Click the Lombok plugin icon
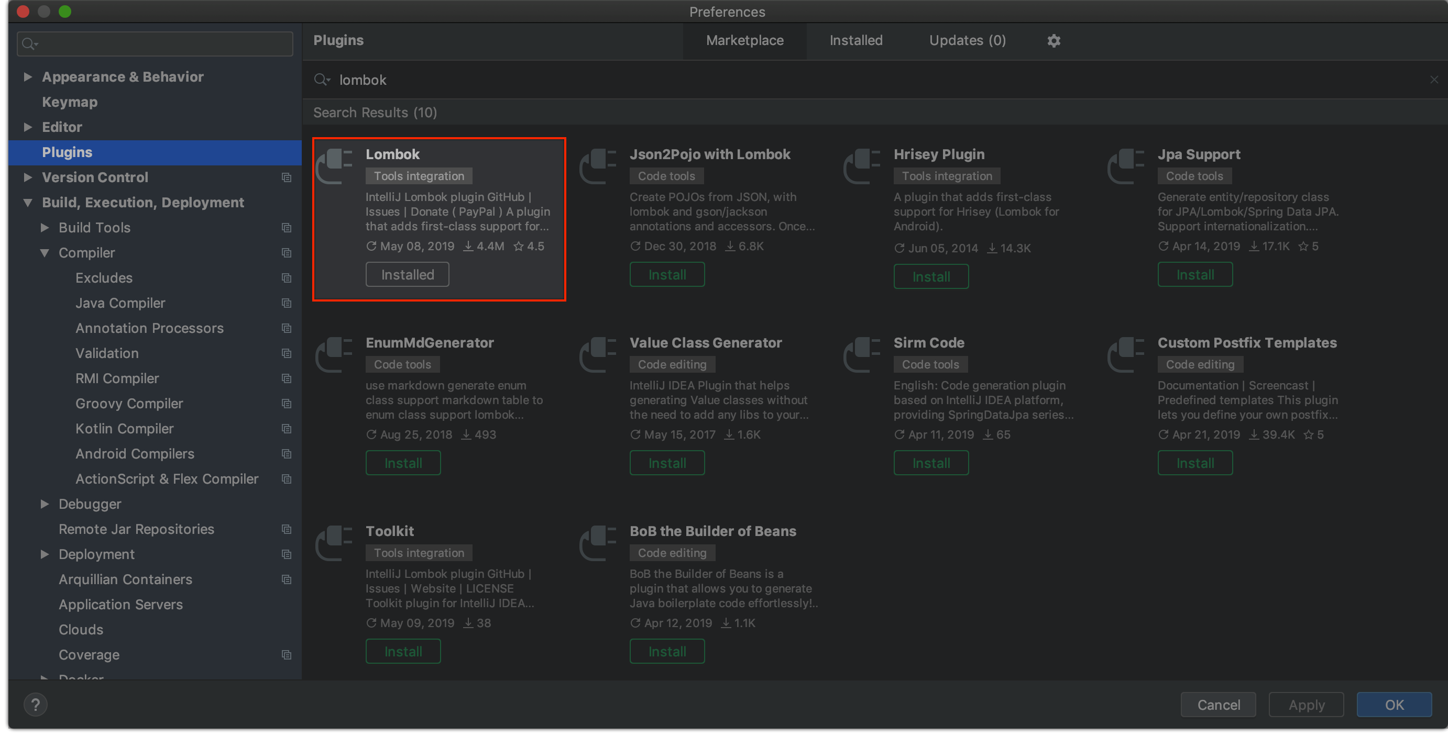1448x737 pixels. click(x=335, y=166)
